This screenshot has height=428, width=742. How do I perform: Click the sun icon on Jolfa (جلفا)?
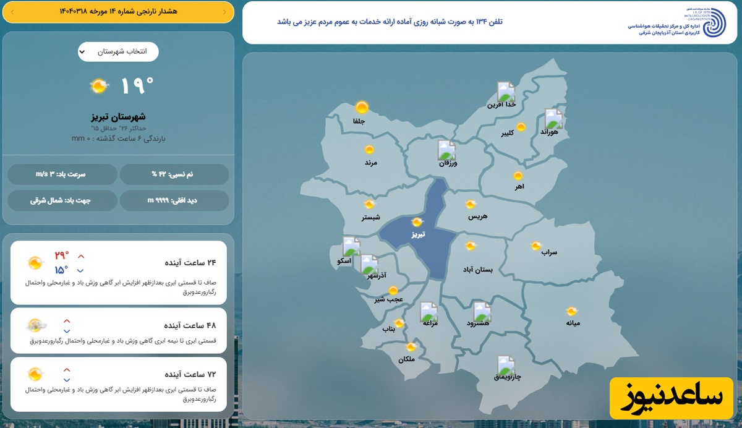[362, 108]
